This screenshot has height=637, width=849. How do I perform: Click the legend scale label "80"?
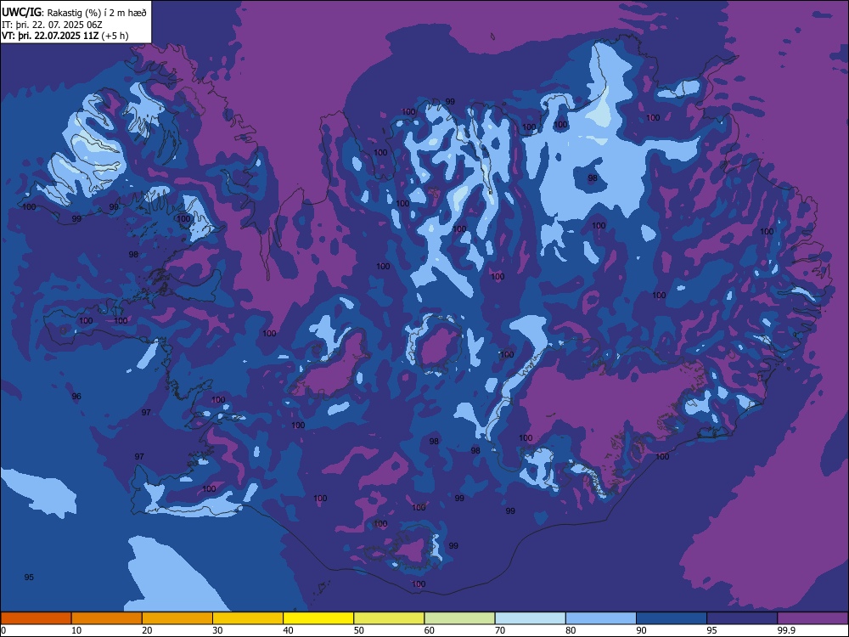click(571, 630)
